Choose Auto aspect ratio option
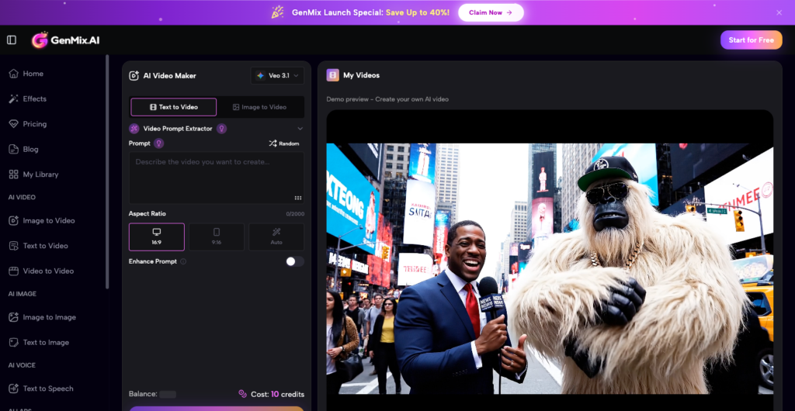Viewport: 795px width, 411px height. tap(276, 237)
